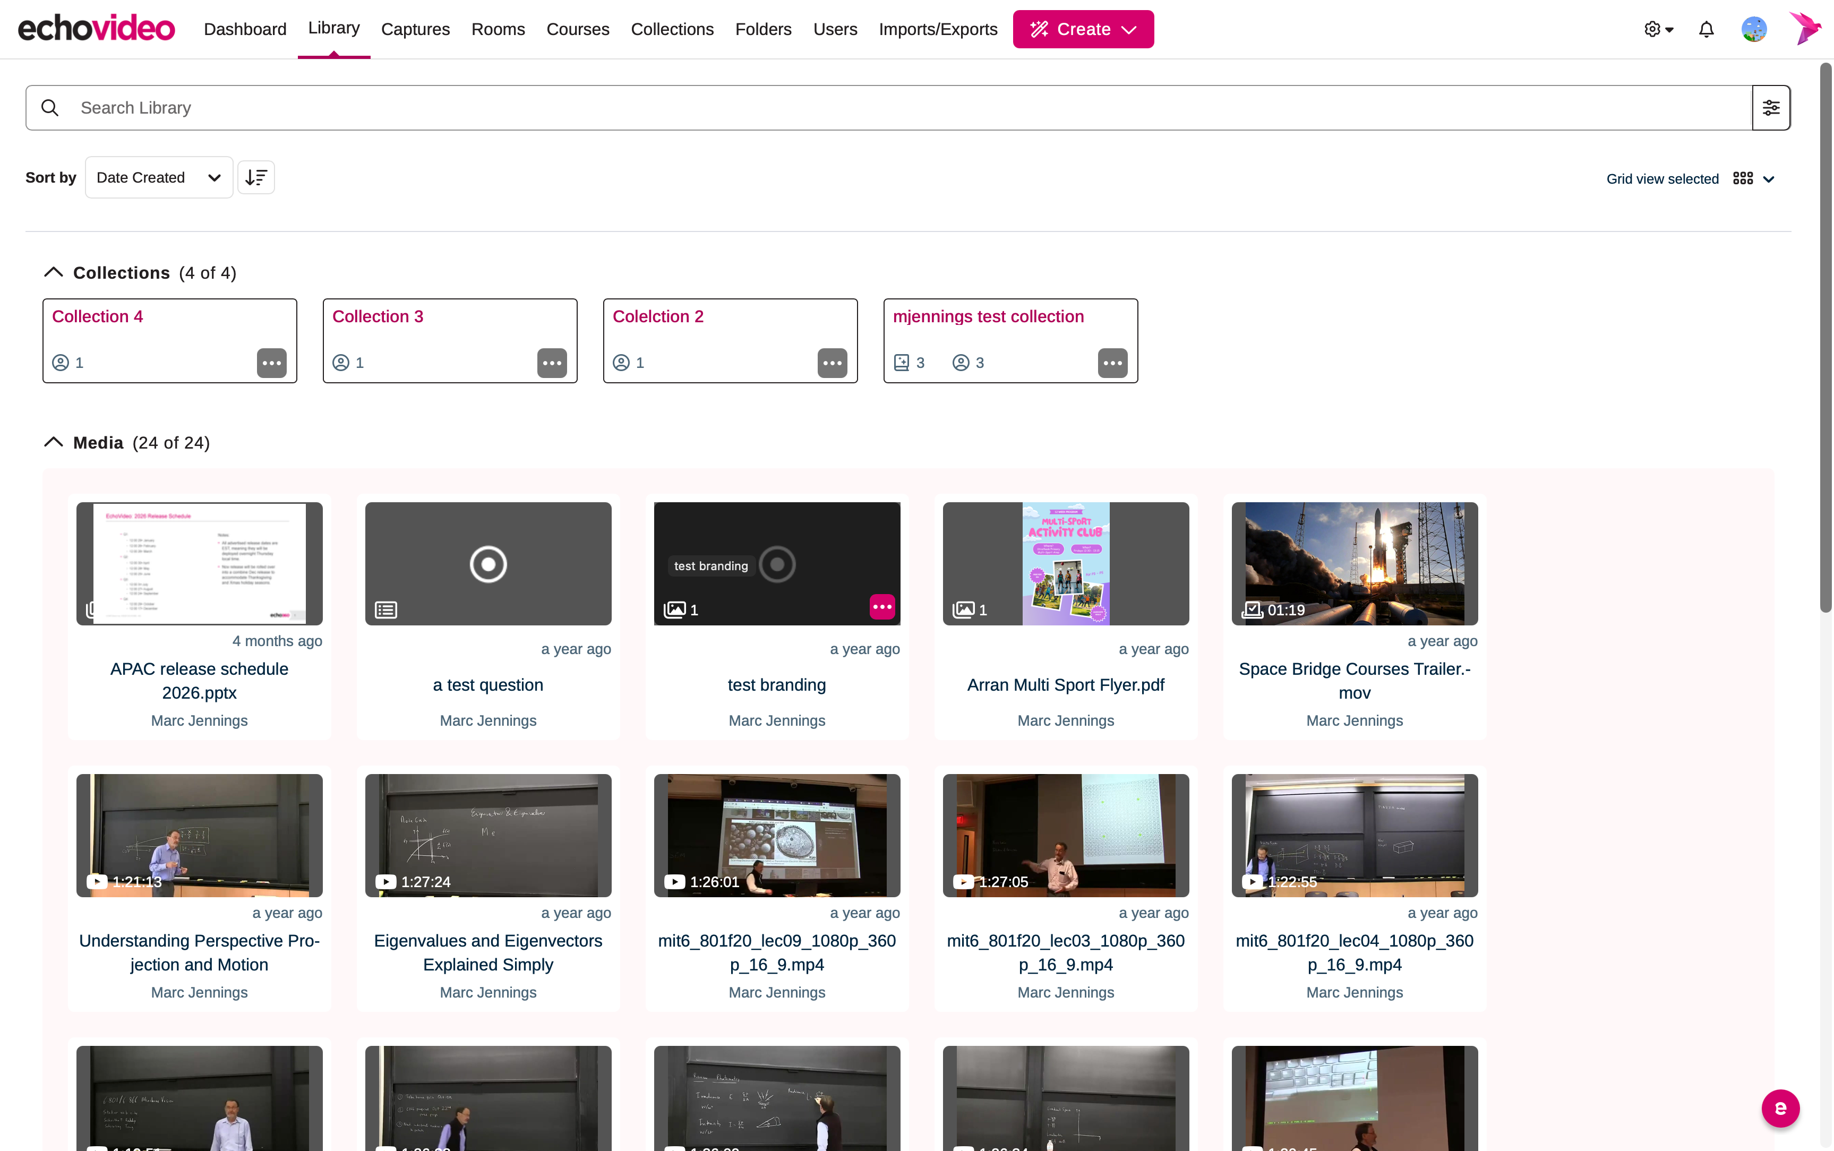Open the Courses tab
1834x1151 pixels.
pos(578,29)
